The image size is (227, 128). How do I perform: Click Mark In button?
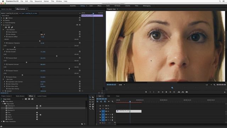pos(150,92)
